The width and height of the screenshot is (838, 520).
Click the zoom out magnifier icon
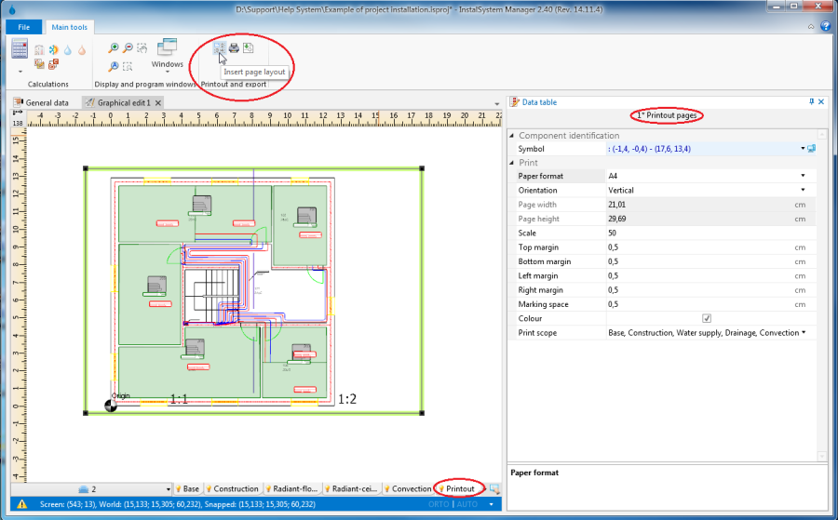pos(128,48)
